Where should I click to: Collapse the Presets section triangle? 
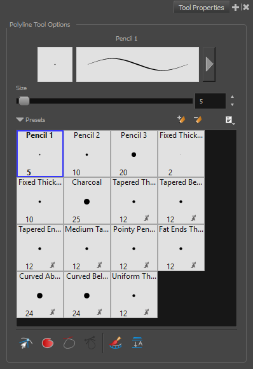[20, 120]
